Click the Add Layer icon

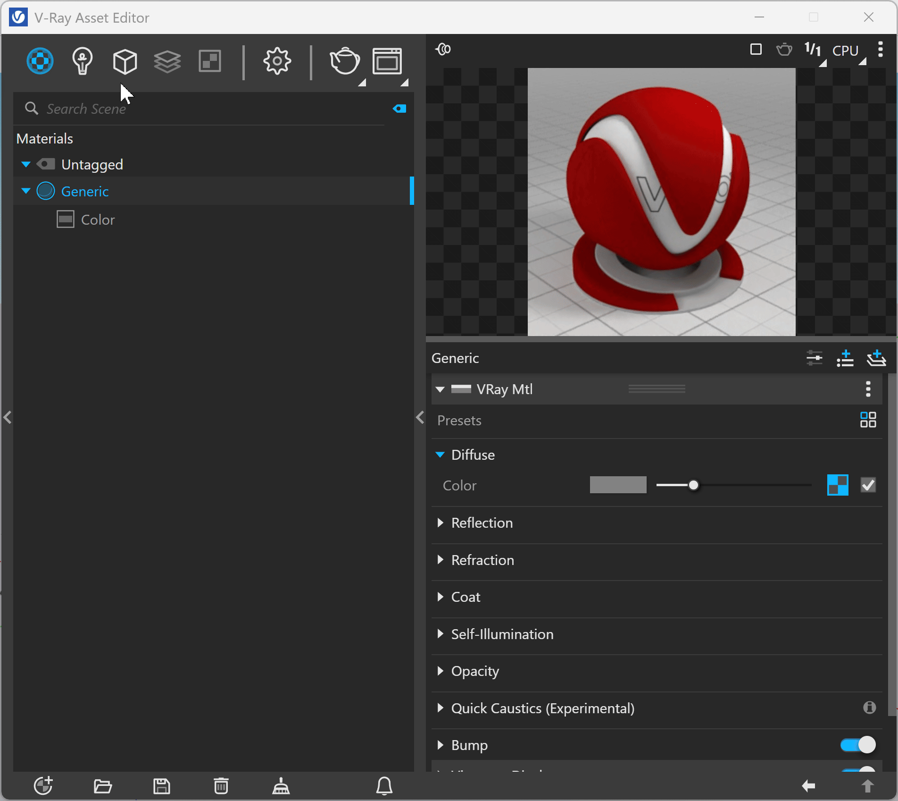pyautogui.click(x=876, y=358)
